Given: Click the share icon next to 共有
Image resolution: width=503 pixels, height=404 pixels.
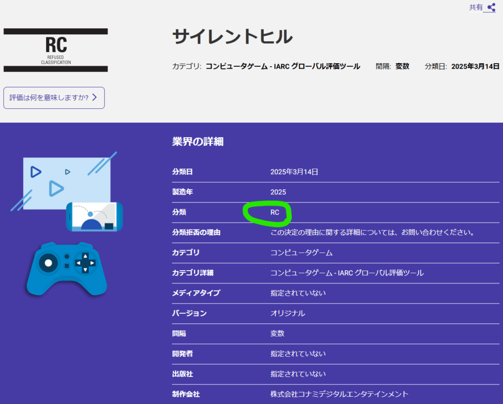Looking at the screenshot, I should pyautogui.click(x=491, y=7).
